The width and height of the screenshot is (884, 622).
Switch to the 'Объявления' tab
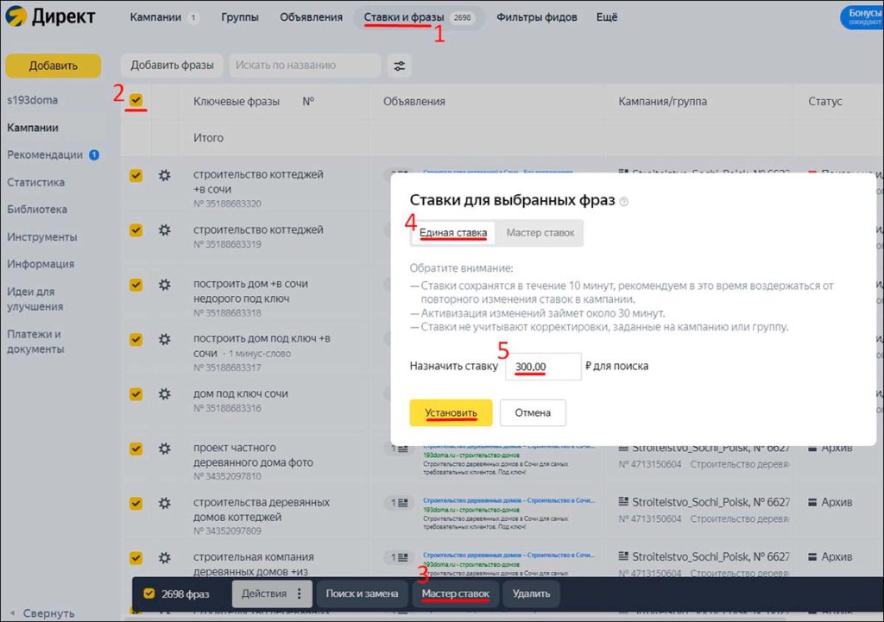[x=311, y=17]
